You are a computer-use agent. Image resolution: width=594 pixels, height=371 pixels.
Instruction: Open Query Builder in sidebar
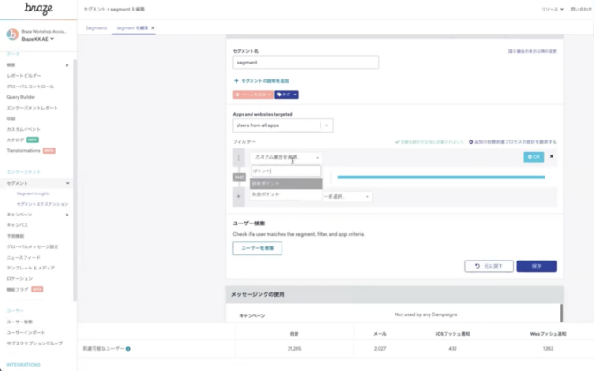coord(24,97)
